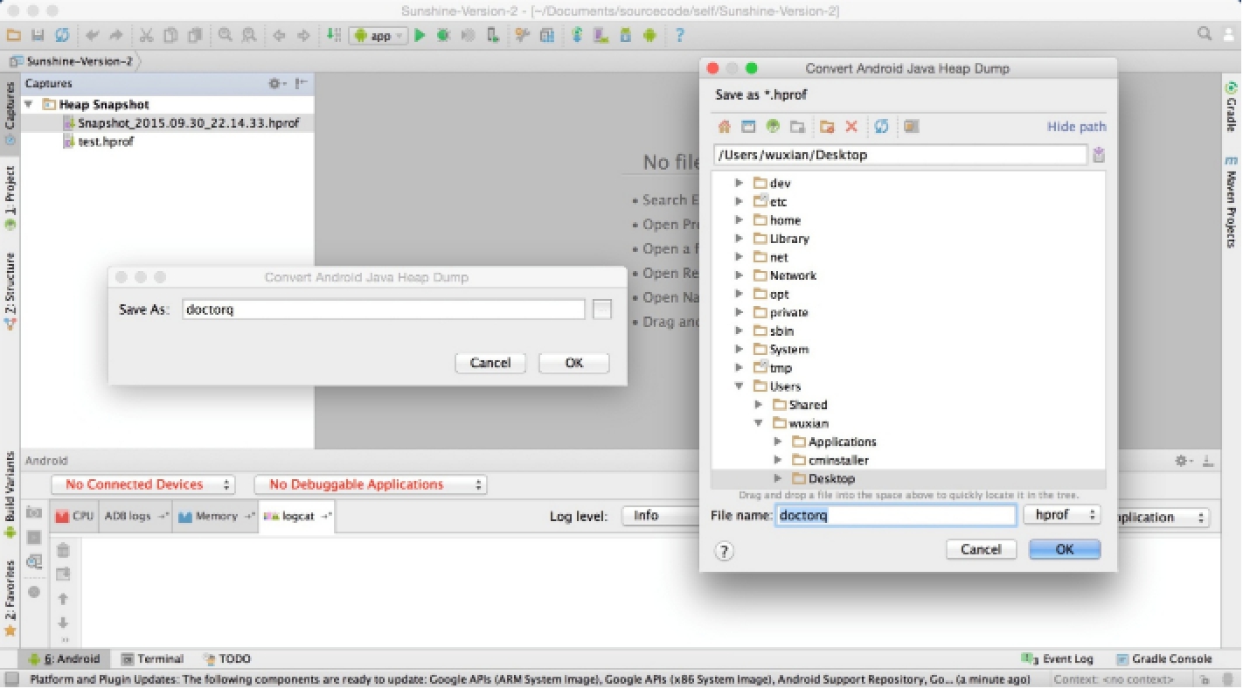Click Project directory icon in chooser toolbar

[773, 127]
